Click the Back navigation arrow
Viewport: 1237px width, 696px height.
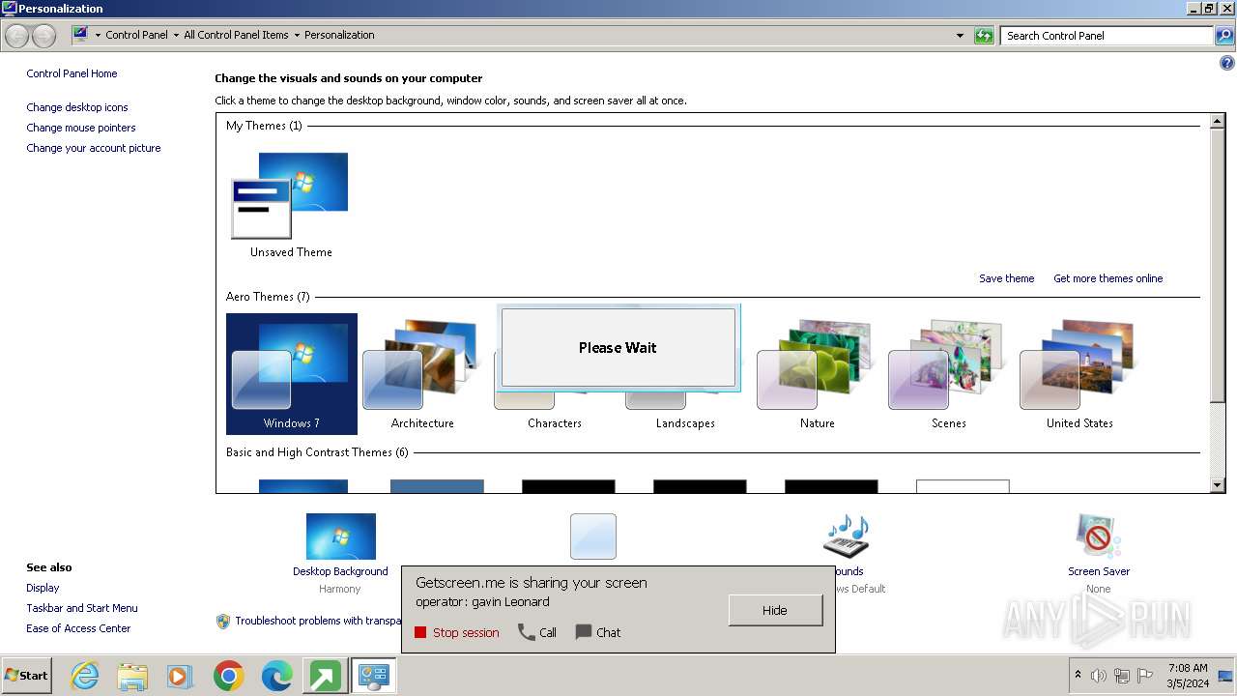pos(17,36)
